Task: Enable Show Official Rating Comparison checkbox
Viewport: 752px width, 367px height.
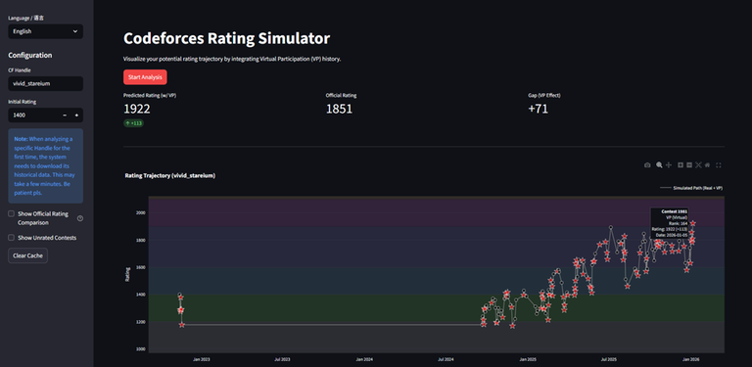Action: (11, 213)
